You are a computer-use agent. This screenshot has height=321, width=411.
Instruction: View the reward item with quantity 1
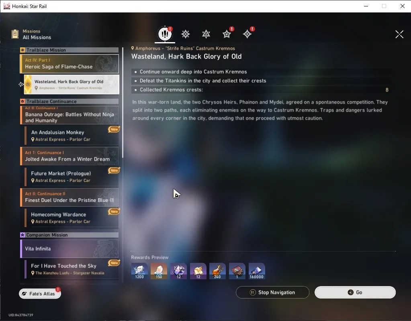click(x=237, y=271)
